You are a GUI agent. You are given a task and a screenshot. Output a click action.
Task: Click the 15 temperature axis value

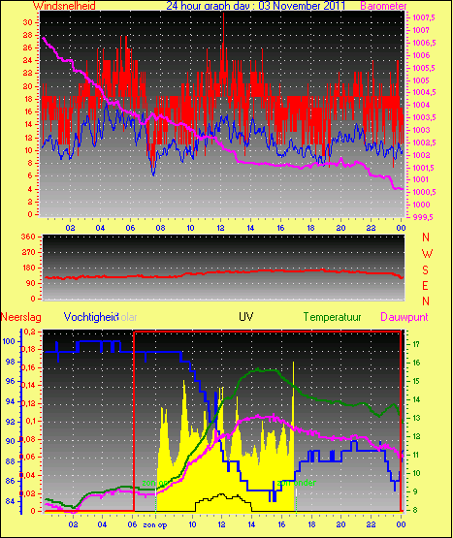coord(415,381)
